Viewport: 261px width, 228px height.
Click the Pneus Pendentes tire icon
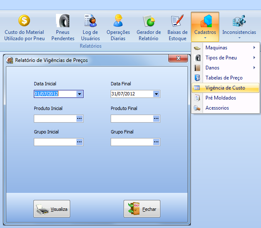63,21
